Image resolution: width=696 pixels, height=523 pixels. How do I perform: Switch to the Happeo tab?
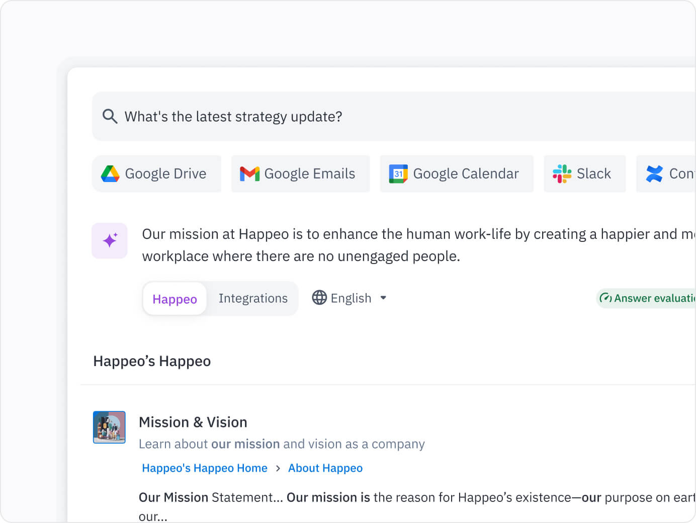pos(175,299)
